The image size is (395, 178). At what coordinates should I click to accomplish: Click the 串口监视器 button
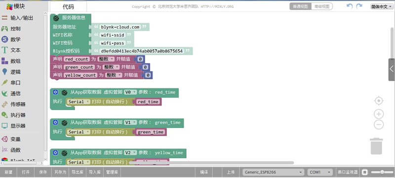(348, 172)
